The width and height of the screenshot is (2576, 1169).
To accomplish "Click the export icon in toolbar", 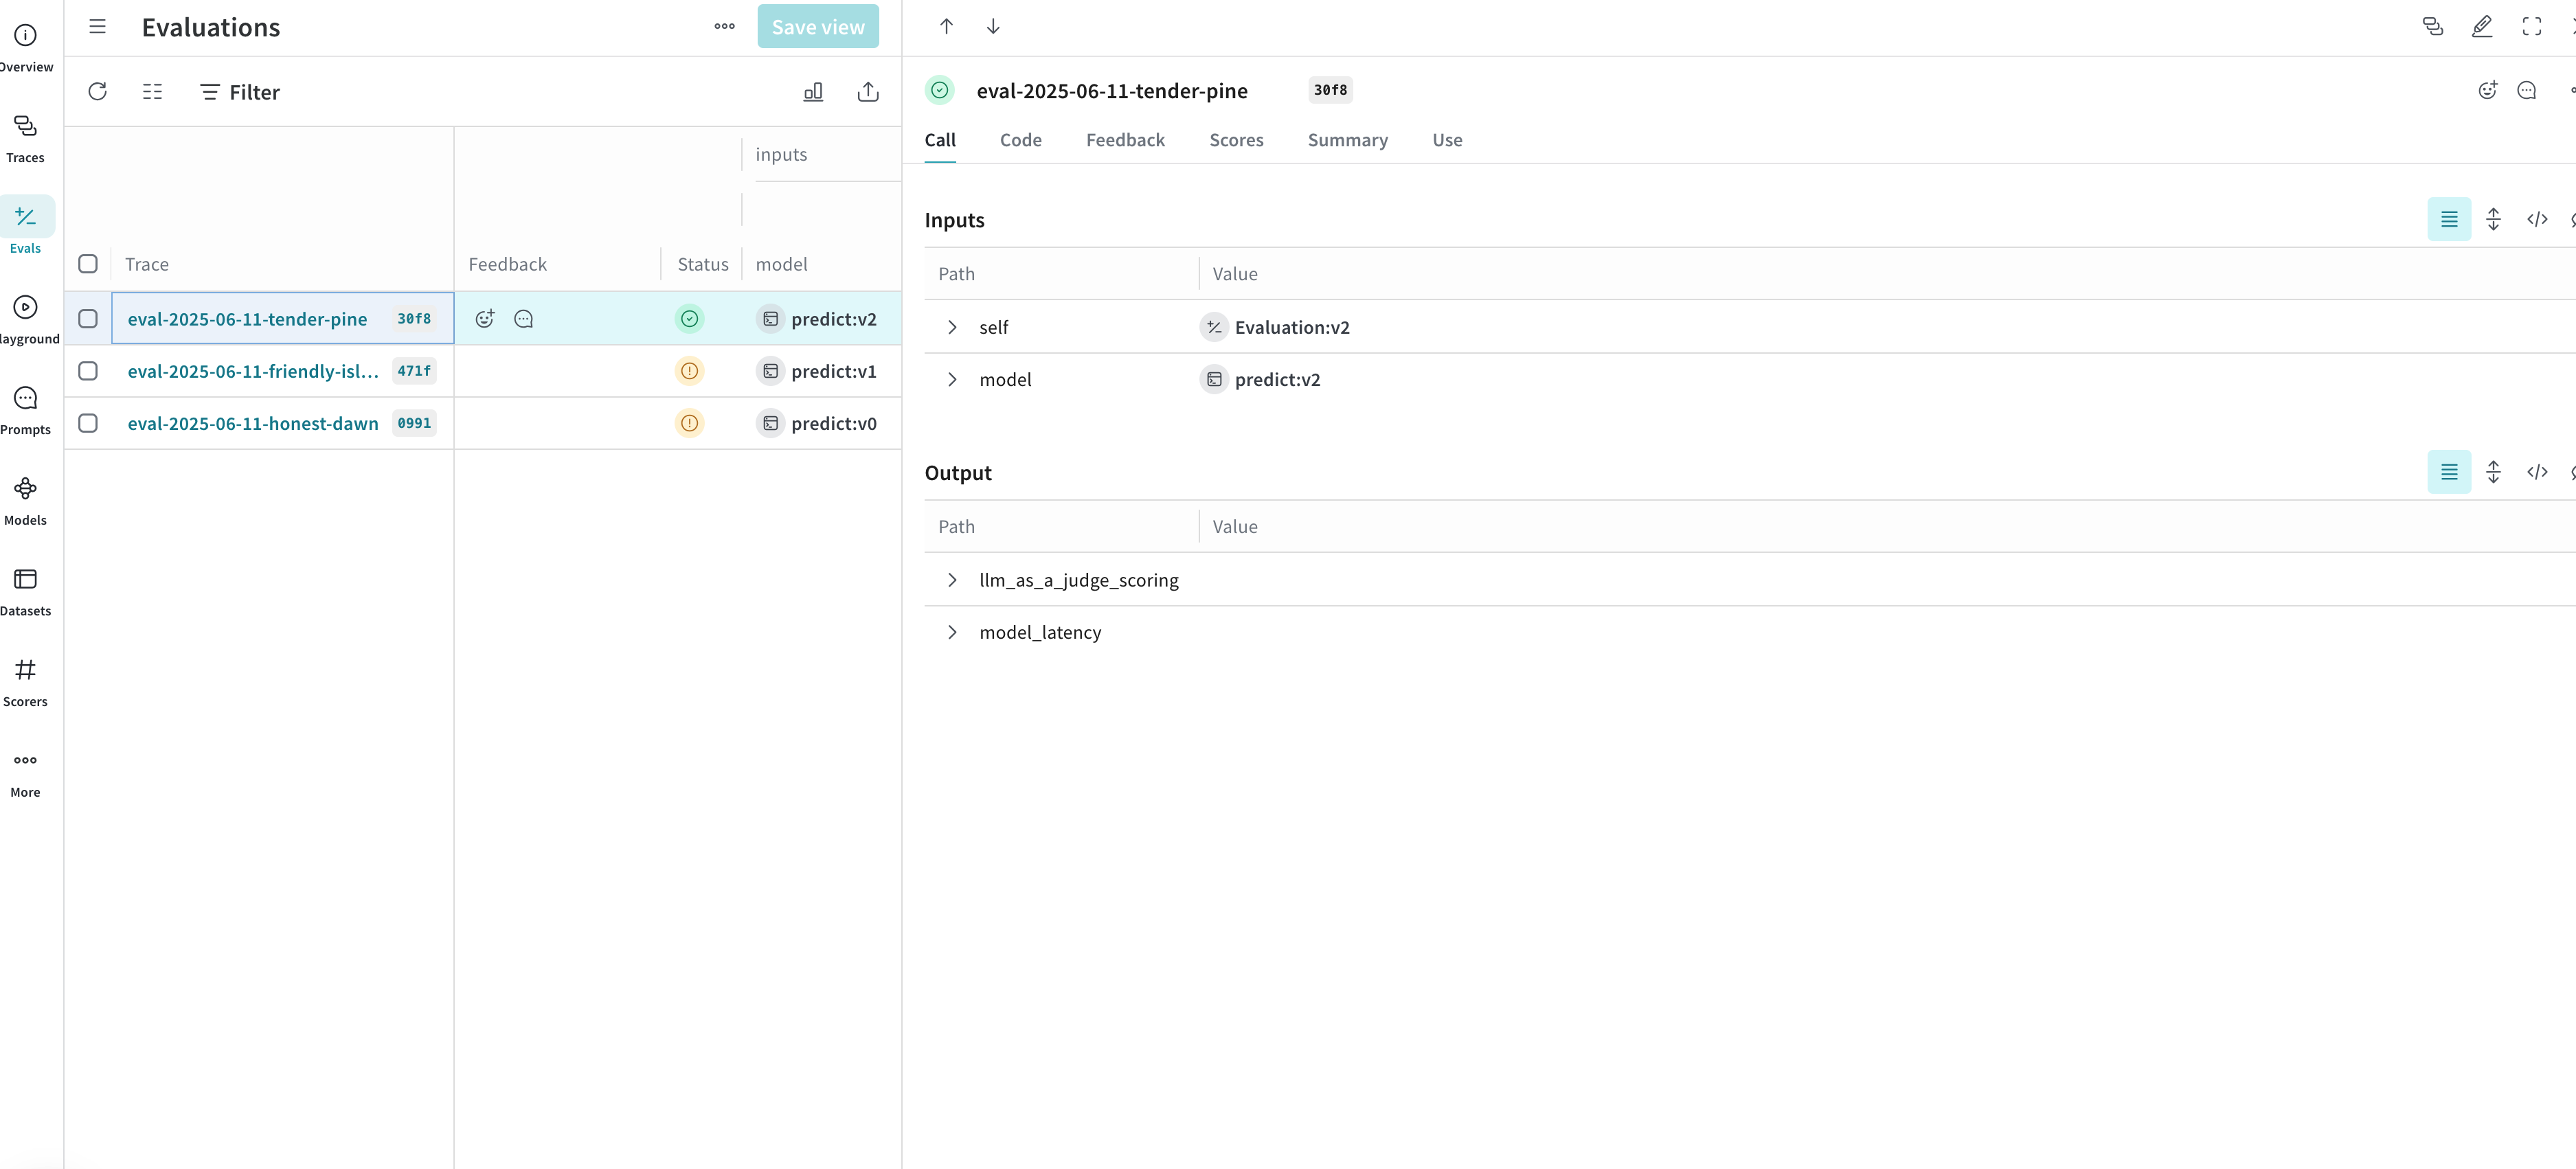I will [868, 92].
